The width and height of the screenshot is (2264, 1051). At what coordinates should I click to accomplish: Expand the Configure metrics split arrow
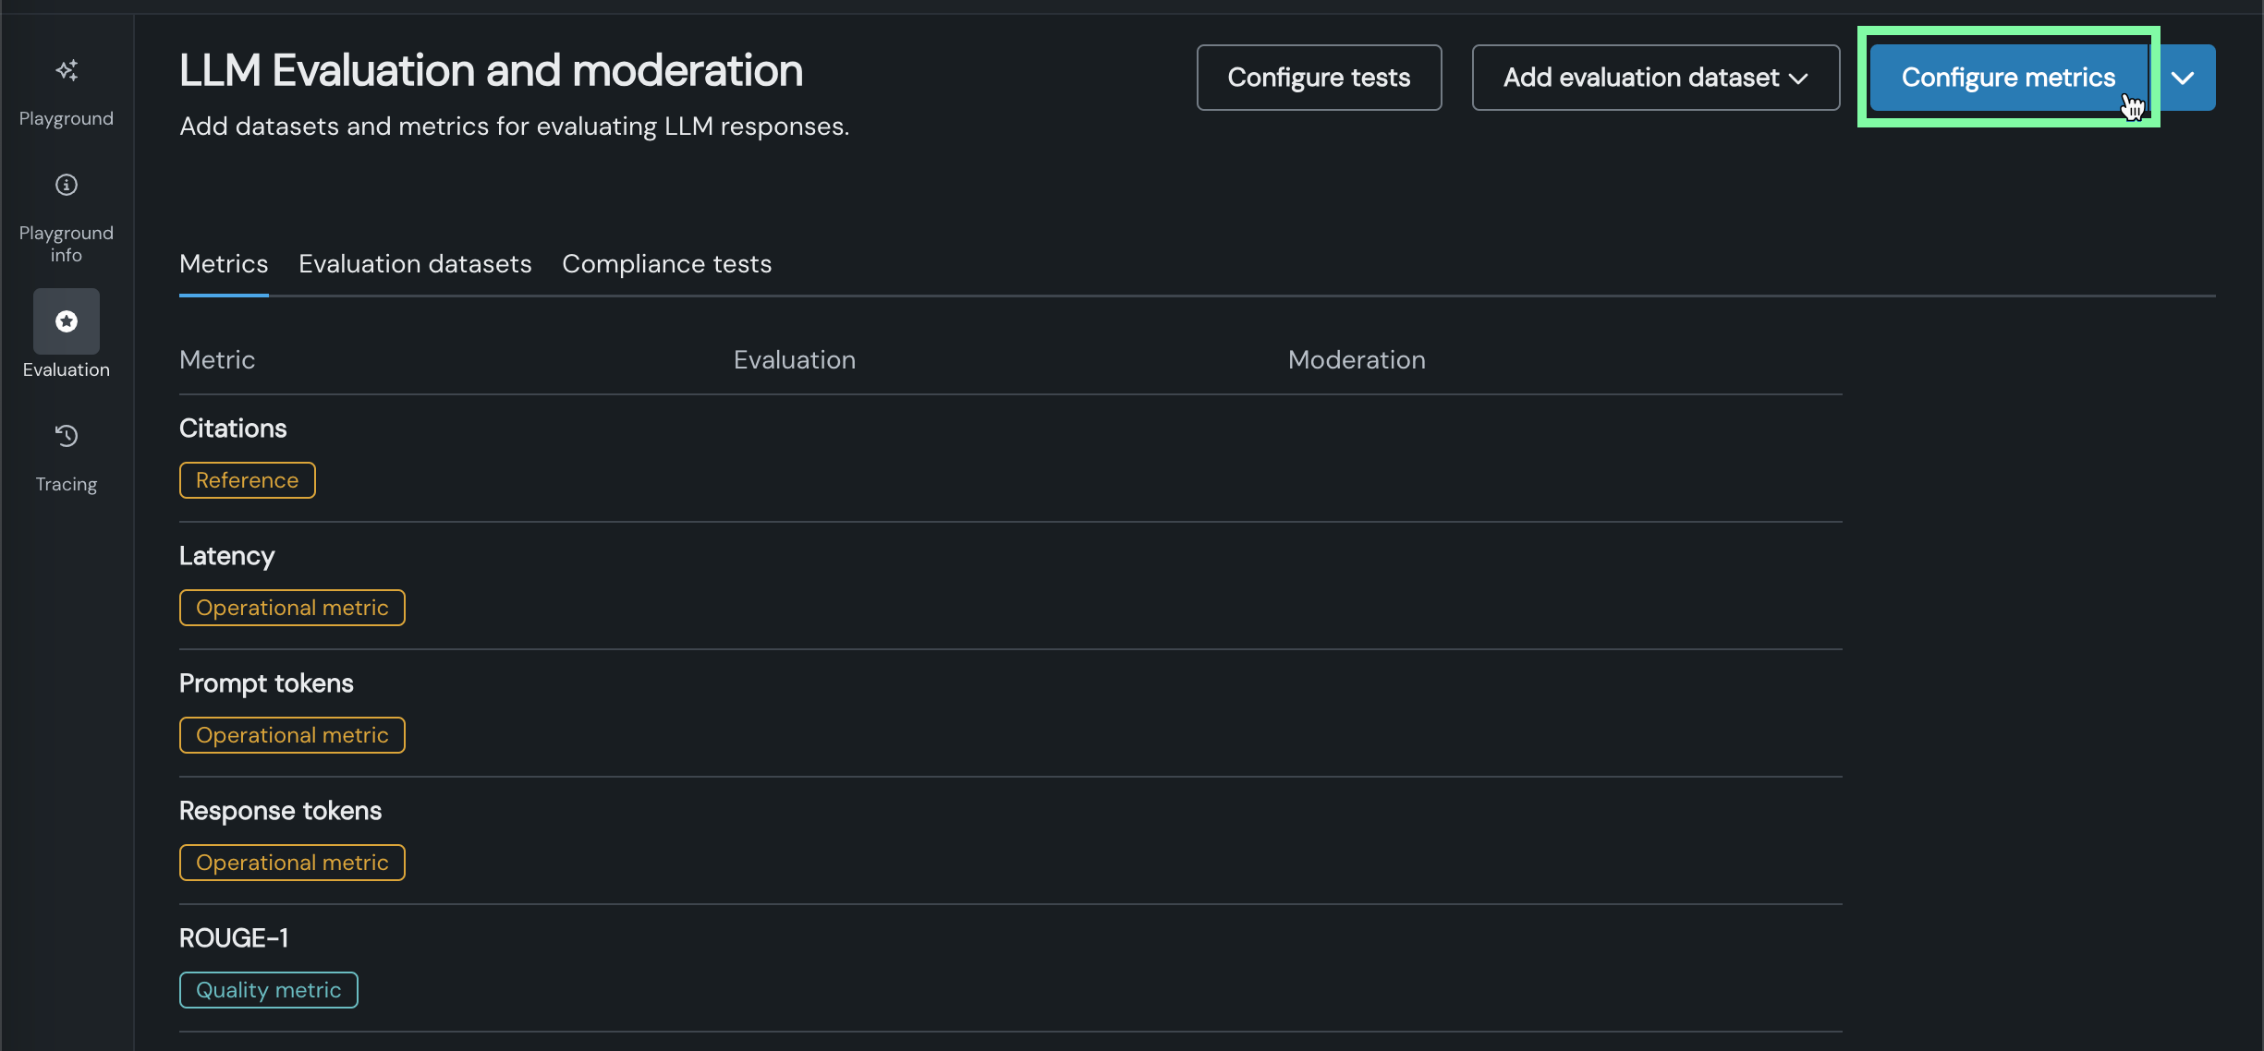coord(2184,78)
